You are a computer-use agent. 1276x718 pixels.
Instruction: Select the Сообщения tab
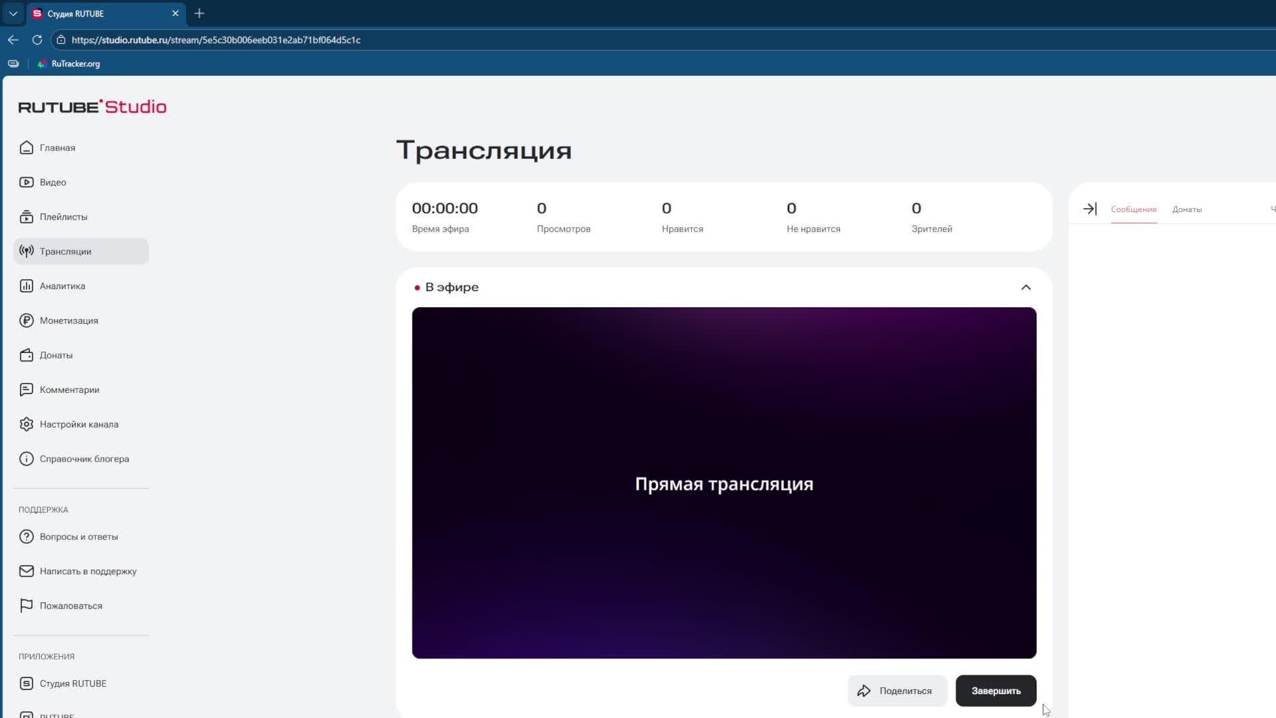[1133, 209]
